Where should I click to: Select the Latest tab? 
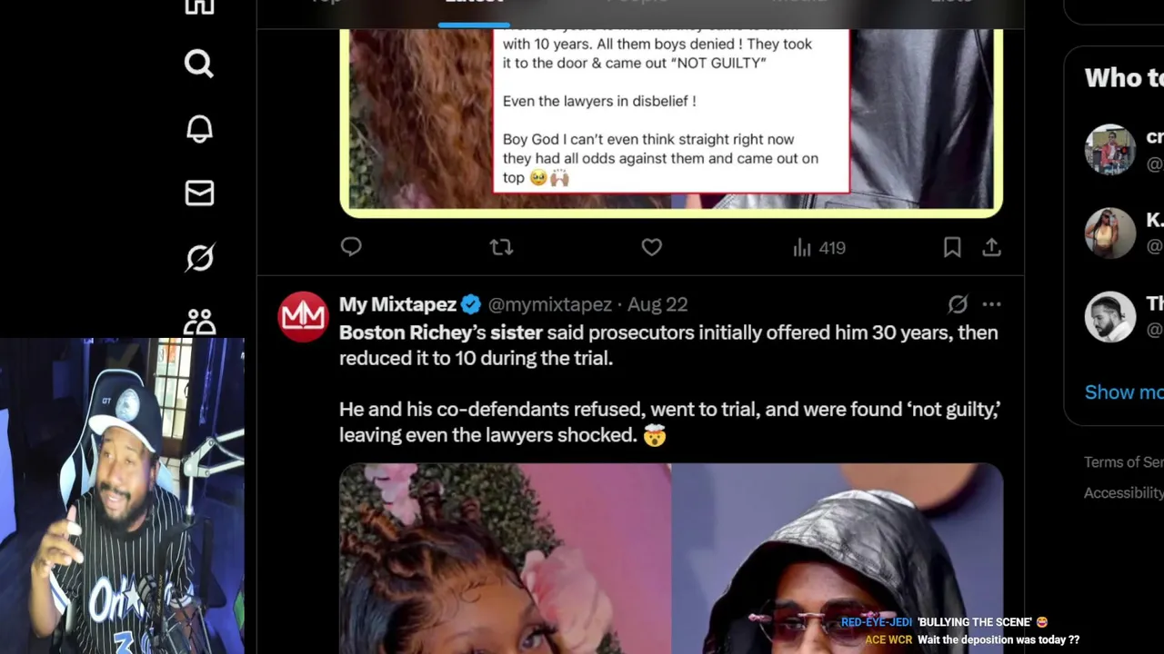click(x=474, y=4)
